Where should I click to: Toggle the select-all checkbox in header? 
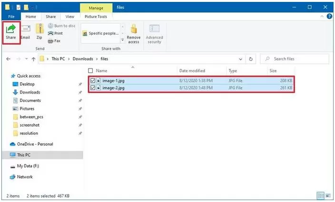90,71
